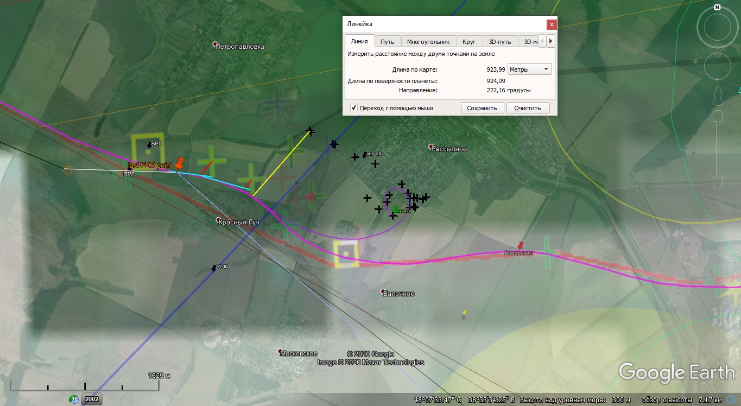Click the yellow square marker near ВРЛ
741x406 pixels.
coord(148,150)
